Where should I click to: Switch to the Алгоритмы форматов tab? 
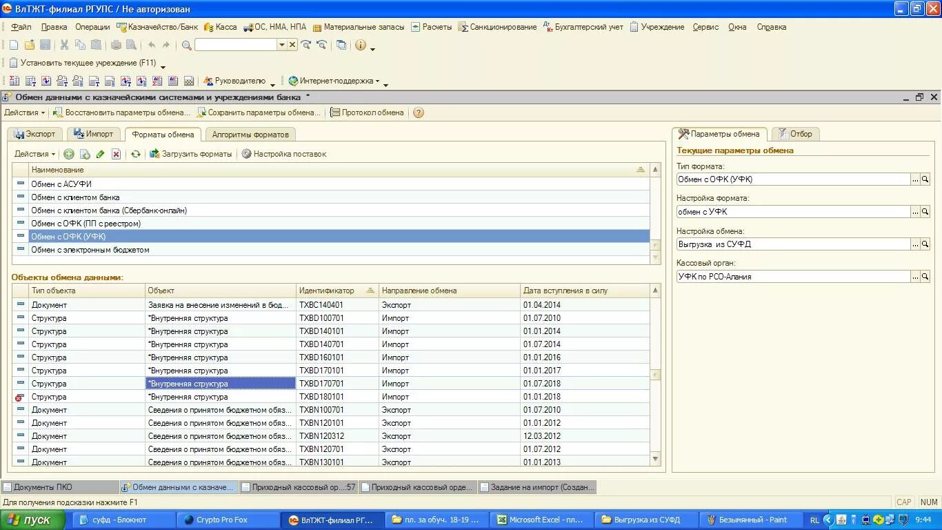[250, 135]
